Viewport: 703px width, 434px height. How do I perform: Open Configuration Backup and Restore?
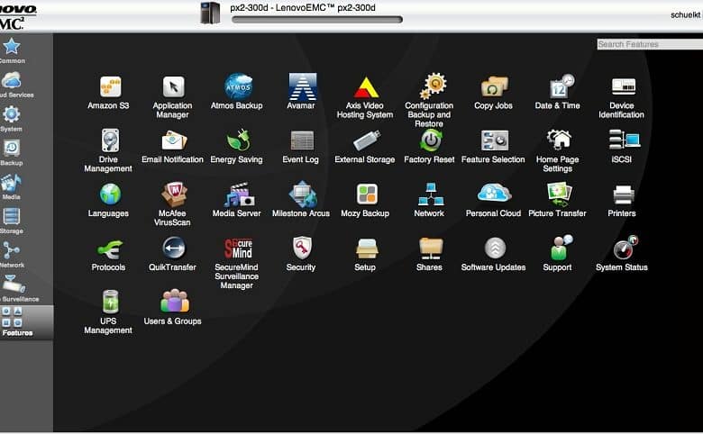point(429,101)
